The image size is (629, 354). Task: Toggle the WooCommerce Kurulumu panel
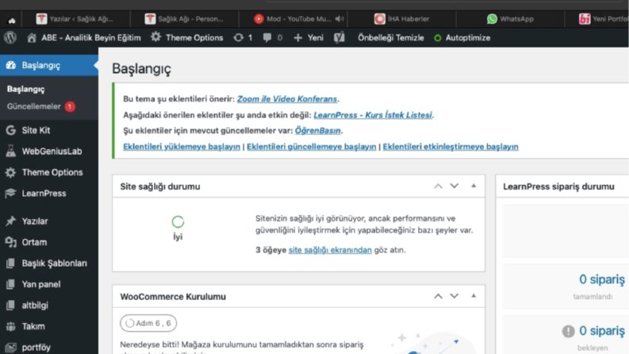click(x=474, y=296)
